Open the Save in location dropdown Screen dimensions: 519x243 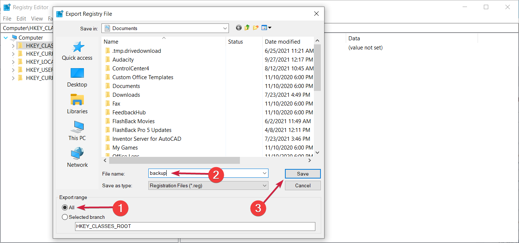coord(165,28)
